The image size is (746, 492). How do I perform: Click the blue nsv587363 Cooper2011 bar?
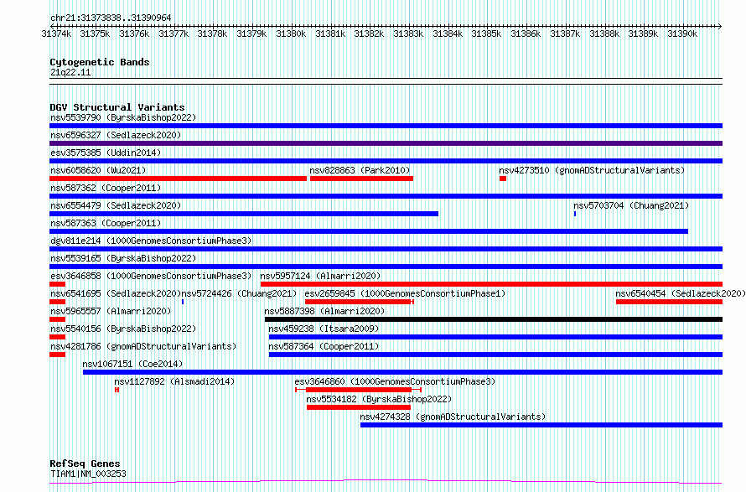(x=369, y=231)
